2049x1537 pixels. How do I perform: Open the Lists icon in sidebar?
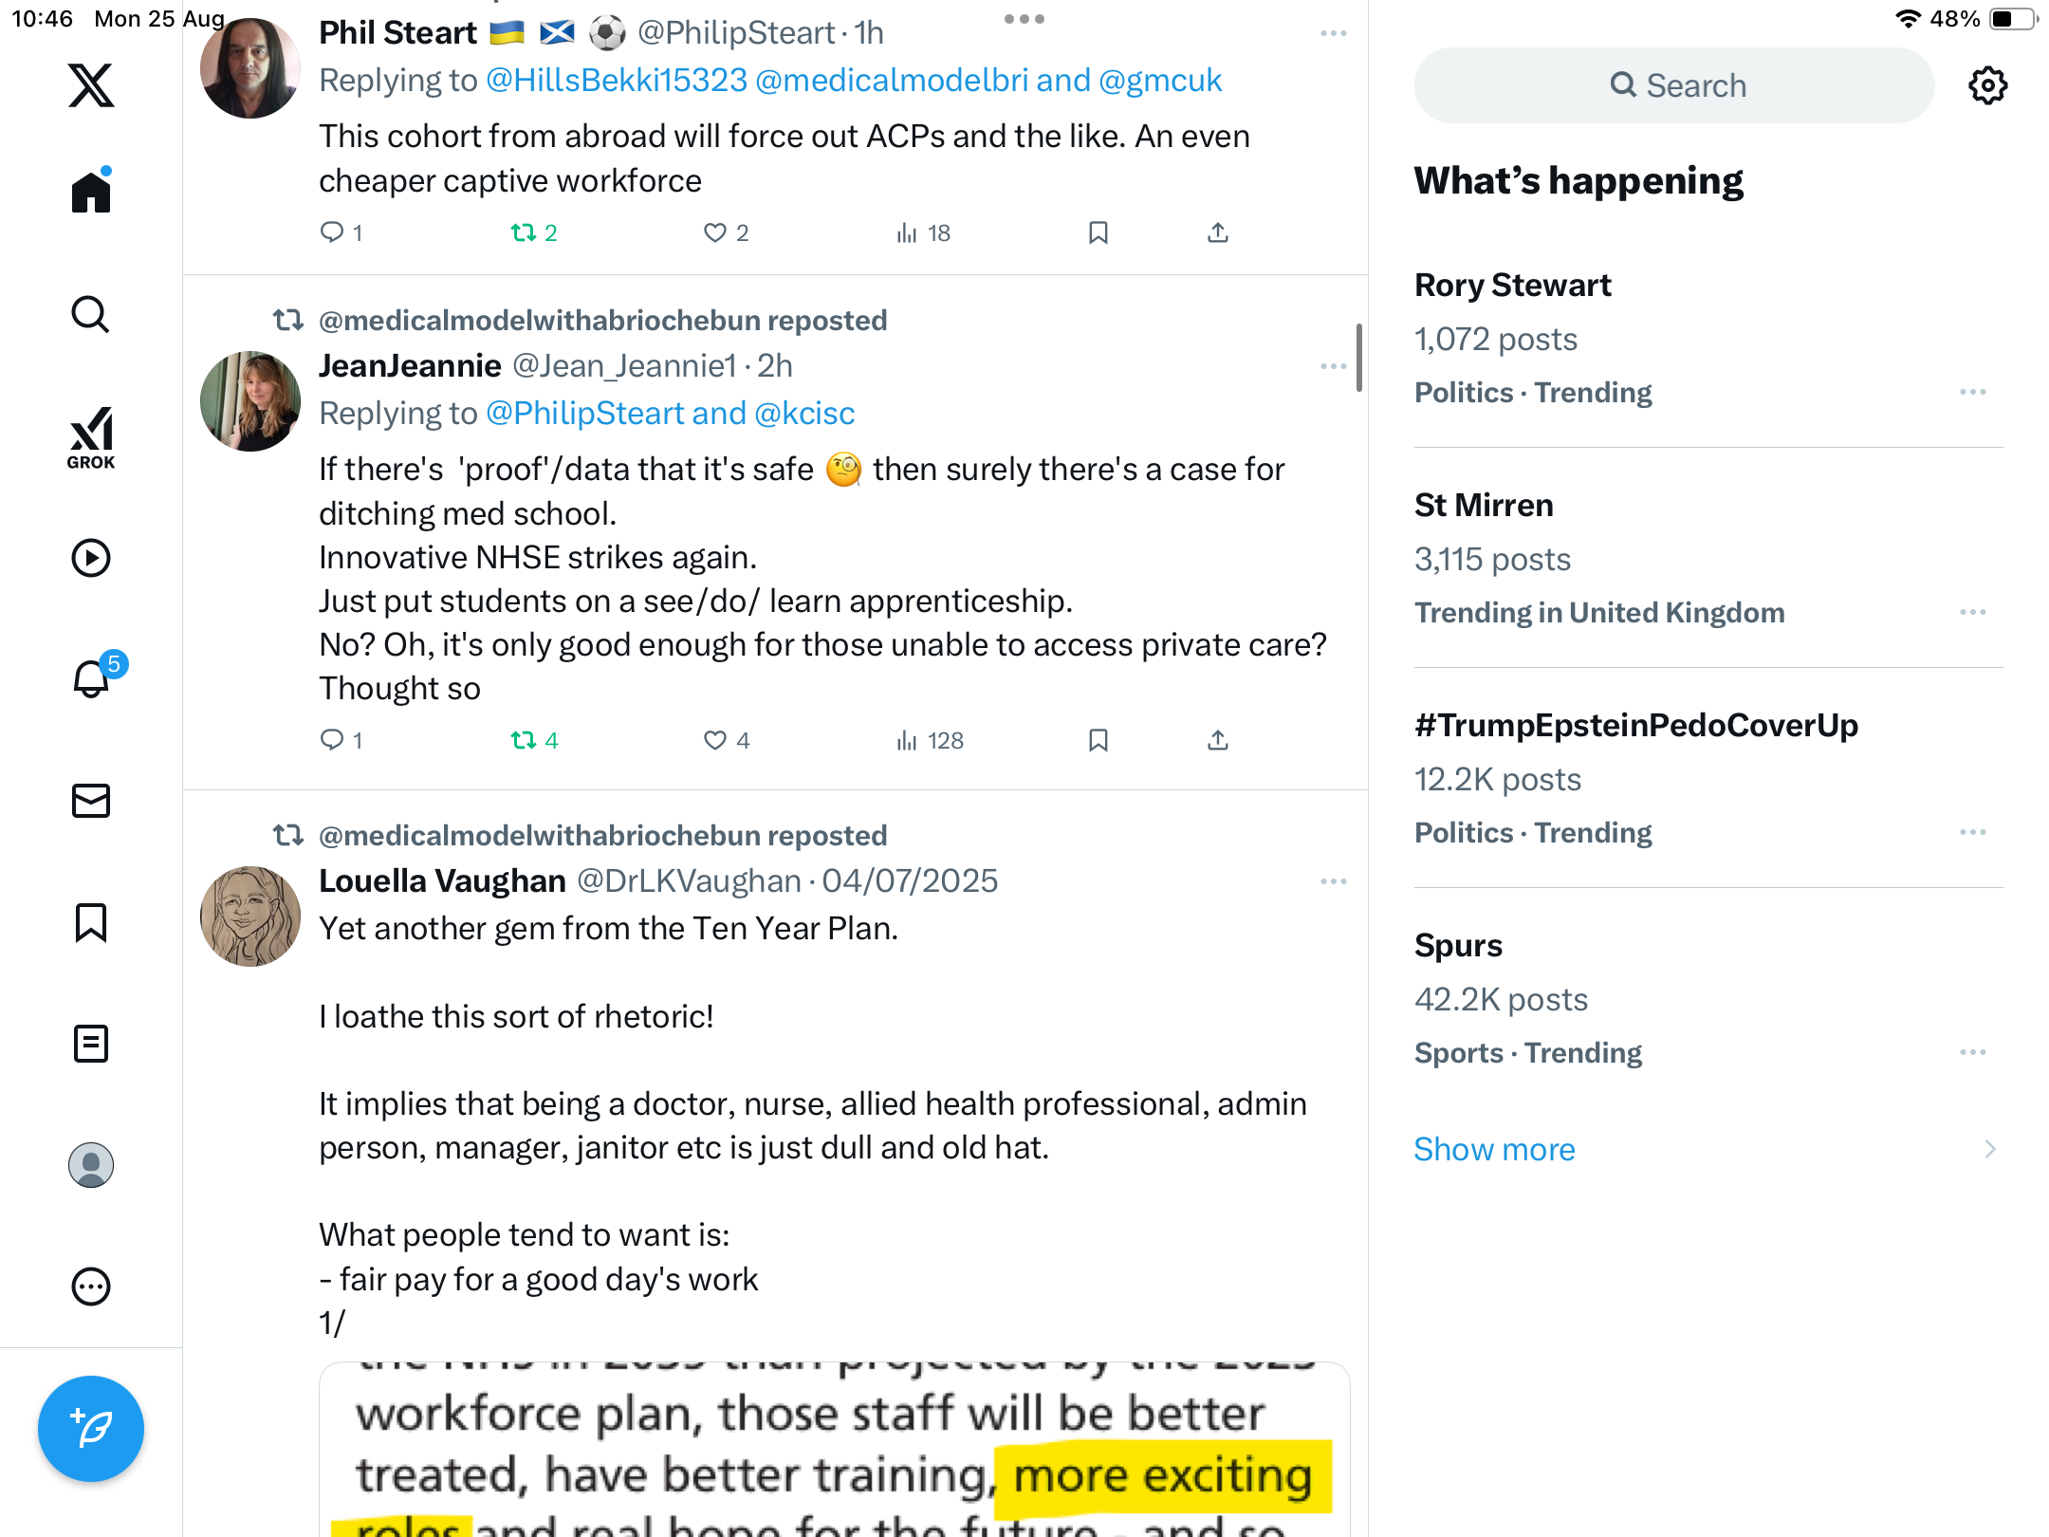click(x=91, y=1044)
